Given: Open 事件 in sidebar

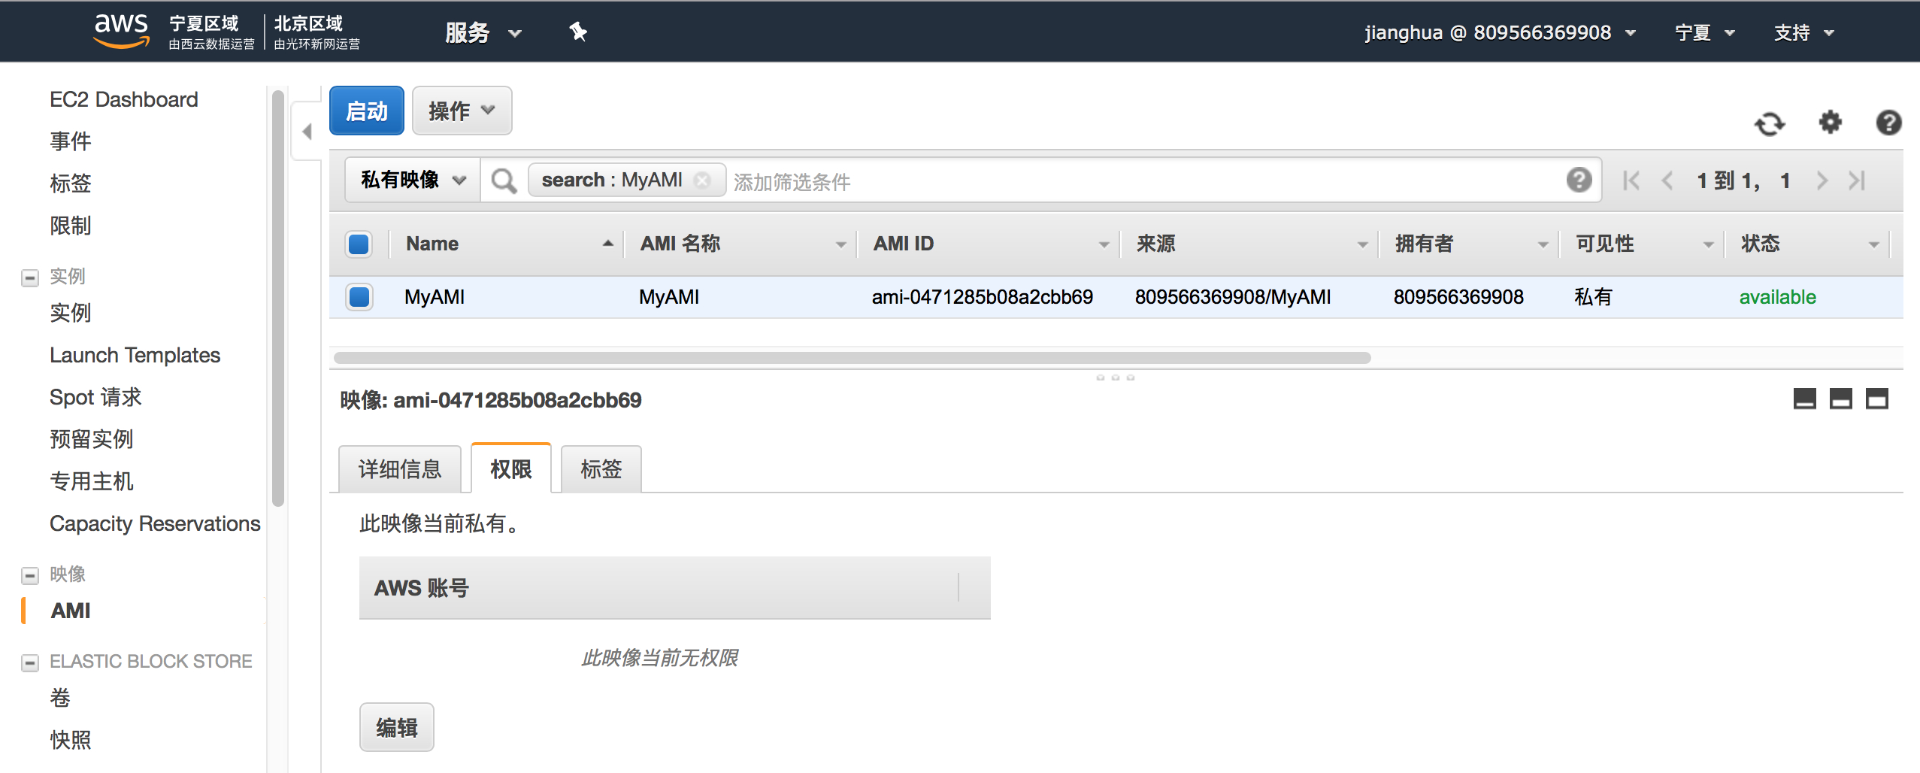Looking at the screenshot, I should [x=71, y=141].
